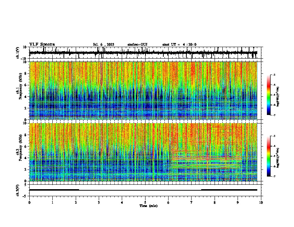Click time-axis tick label "8"

(x=215, y=203)
